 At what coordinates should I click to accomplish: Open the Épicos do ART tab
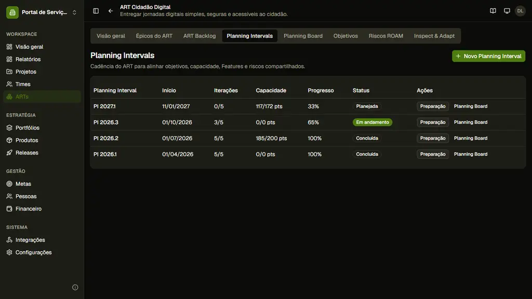(154, 36)
